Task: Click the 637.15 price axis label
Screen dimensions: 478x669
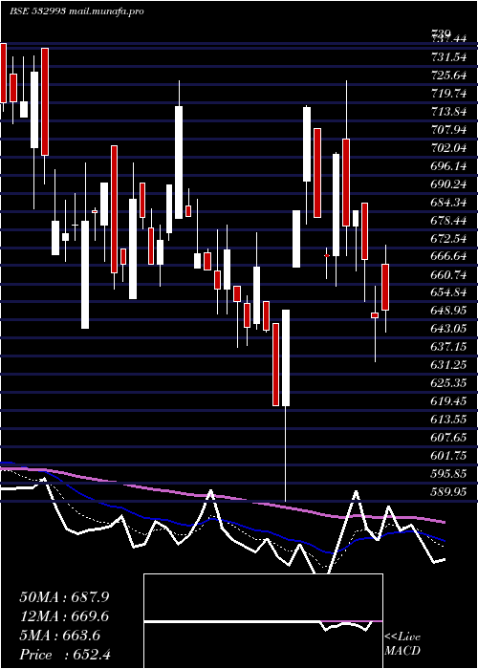Action: click(x=448, y=347)
